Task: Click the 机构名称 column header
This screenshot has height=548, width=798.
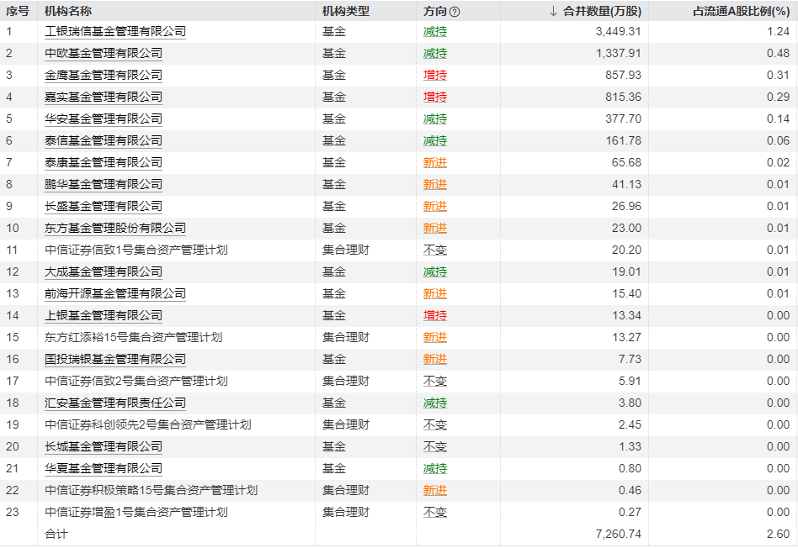Action: click(68, 11)
